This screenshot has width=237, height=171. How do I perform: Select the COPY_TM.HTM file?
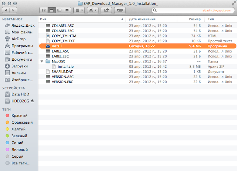point(137,36)
